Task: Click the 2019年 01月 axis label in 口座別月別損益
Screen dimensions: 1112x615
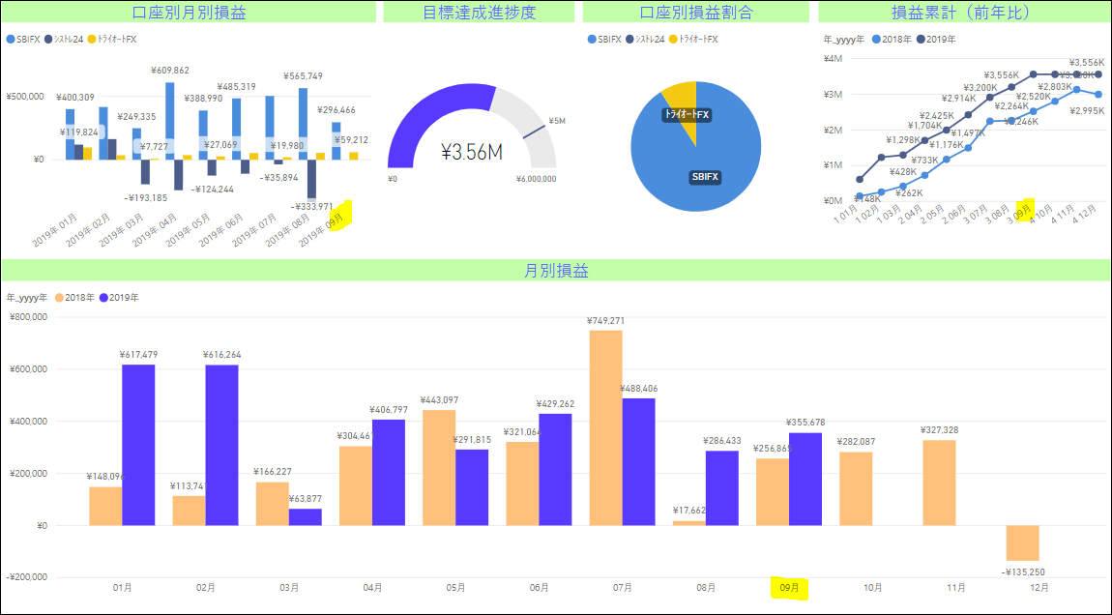Action: click(x=55, y=230)
